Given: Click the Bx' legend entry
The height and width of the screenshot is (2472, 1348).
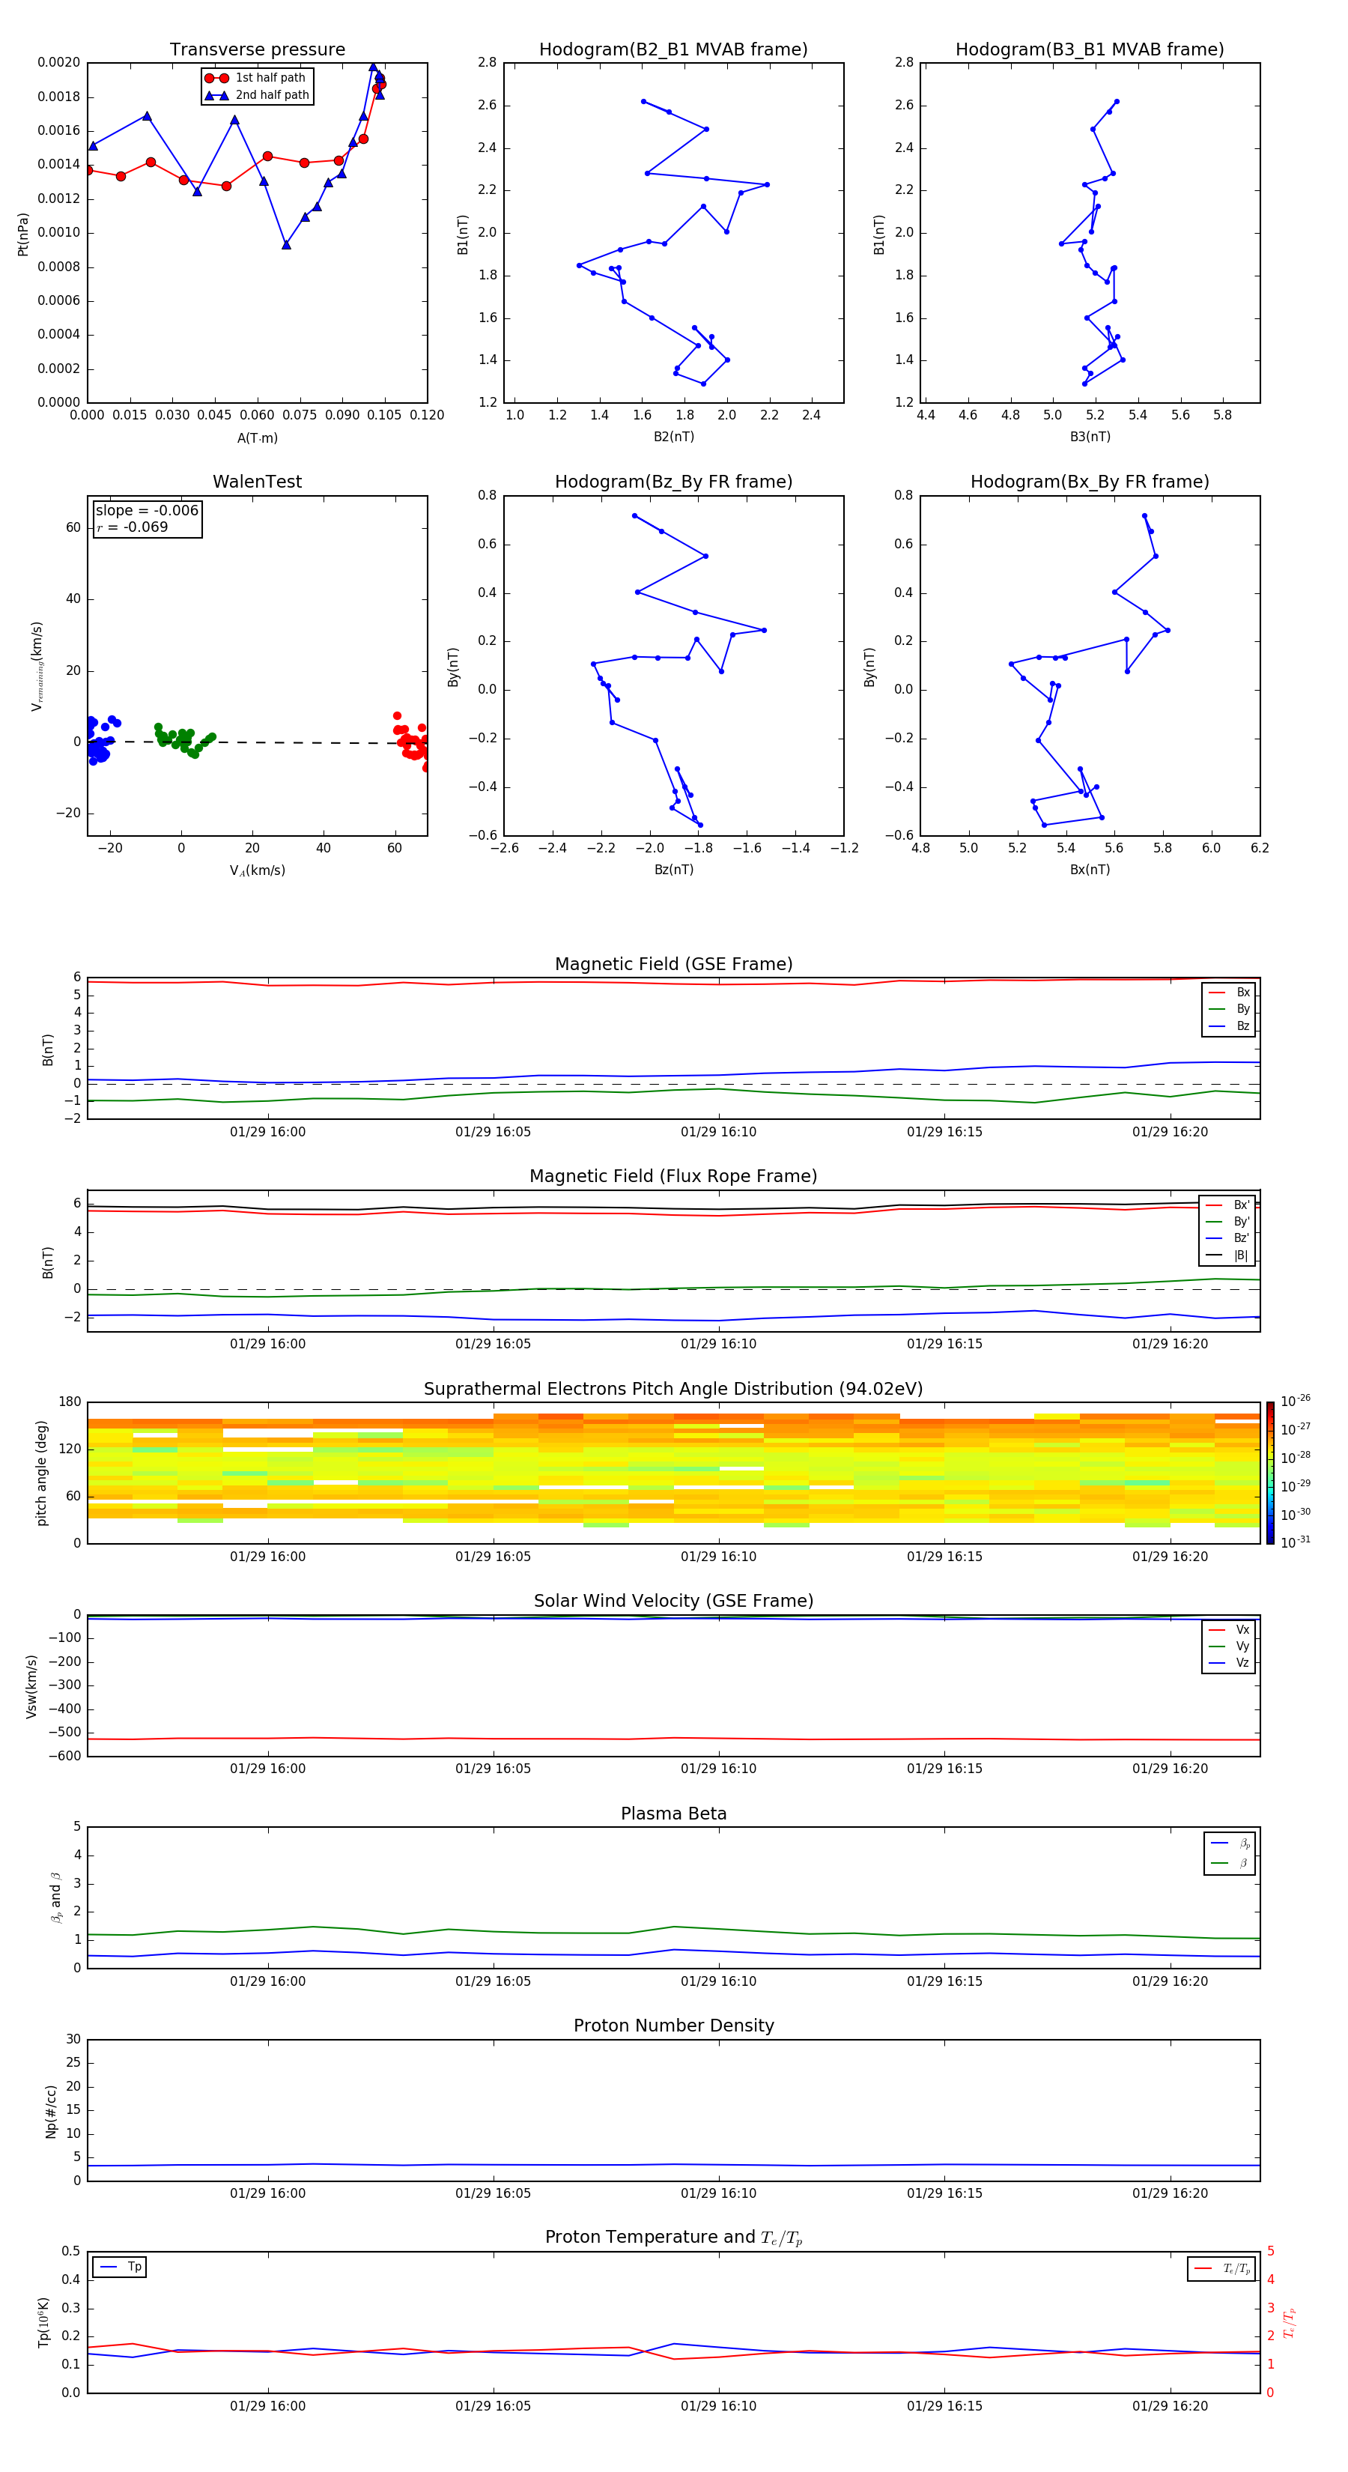Looking at the screenshot, I should tap(1229, 1205).
